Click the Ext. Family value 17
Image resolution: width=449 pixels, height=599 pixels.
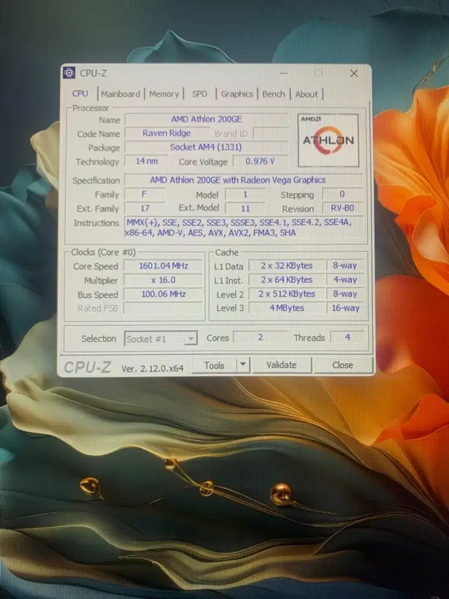145,208
